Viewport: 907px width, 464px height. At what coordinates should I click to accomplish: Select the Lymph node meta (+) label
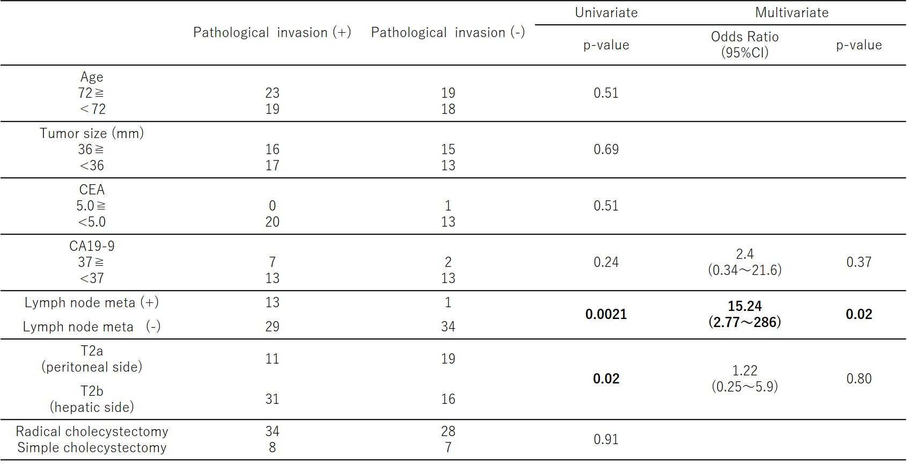92,303
